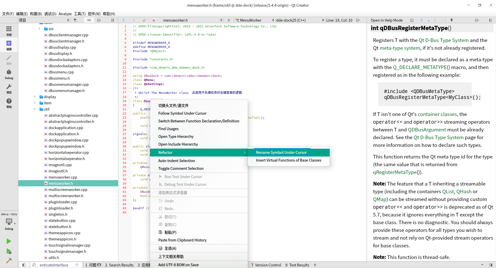Open the Debug mode in sidebar
Image resolution: width=496 pixels, height=268 pixels.
(x=9, y=74)
